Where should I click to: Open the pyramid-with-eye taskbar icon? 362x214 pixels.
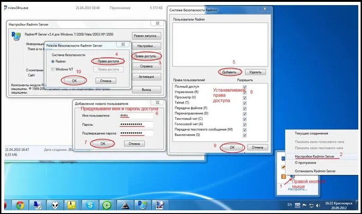pos(125,205)
